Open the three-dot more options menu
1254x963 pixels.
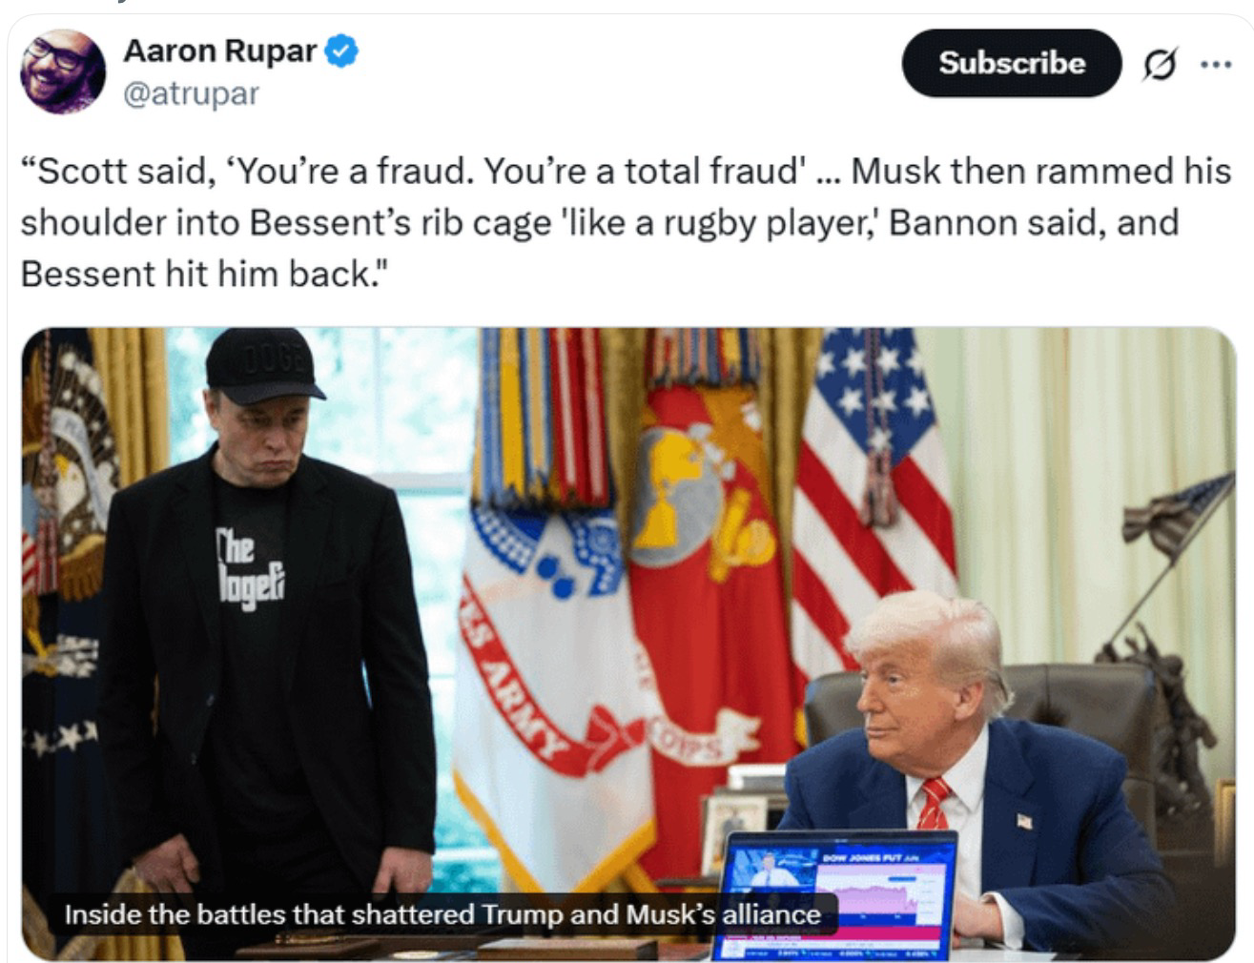click(1215, 65)
